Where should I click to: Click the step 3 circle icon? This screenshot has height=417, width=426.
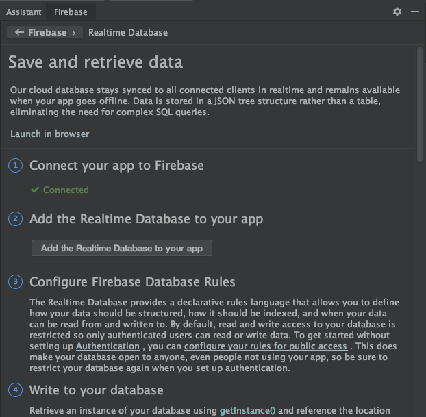15,282
